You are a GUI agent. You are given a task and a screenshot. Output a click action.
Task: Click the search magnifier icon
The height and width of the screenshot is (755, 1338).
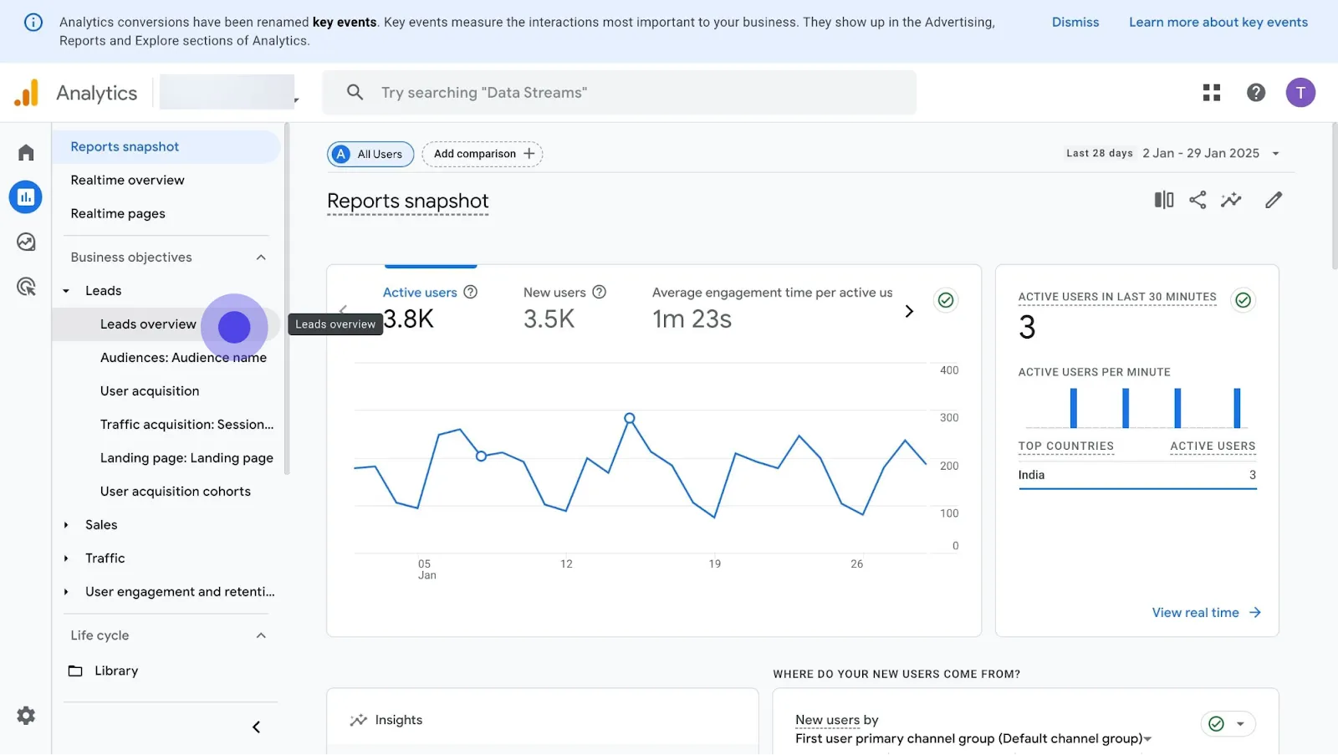[x=355, y=92]
